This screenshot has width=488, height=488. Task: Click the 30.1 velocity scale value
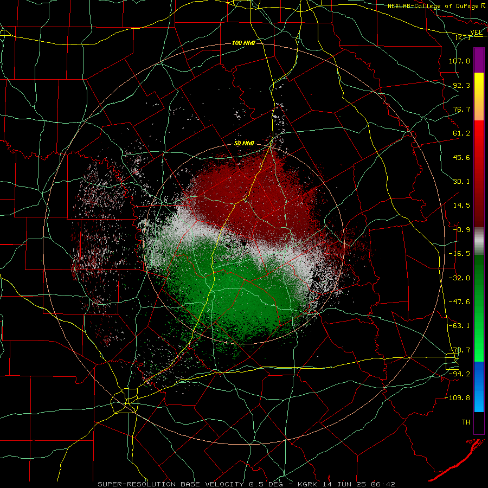(461, 182)
